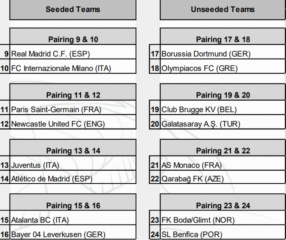Click the Paris Saint-Germain (FRA) cell

point(56,109)
